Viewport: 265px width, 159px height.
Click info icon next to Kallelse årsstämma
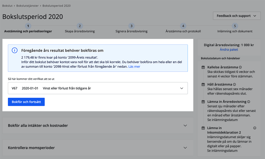pyautogui.click(x=240, y=67)
